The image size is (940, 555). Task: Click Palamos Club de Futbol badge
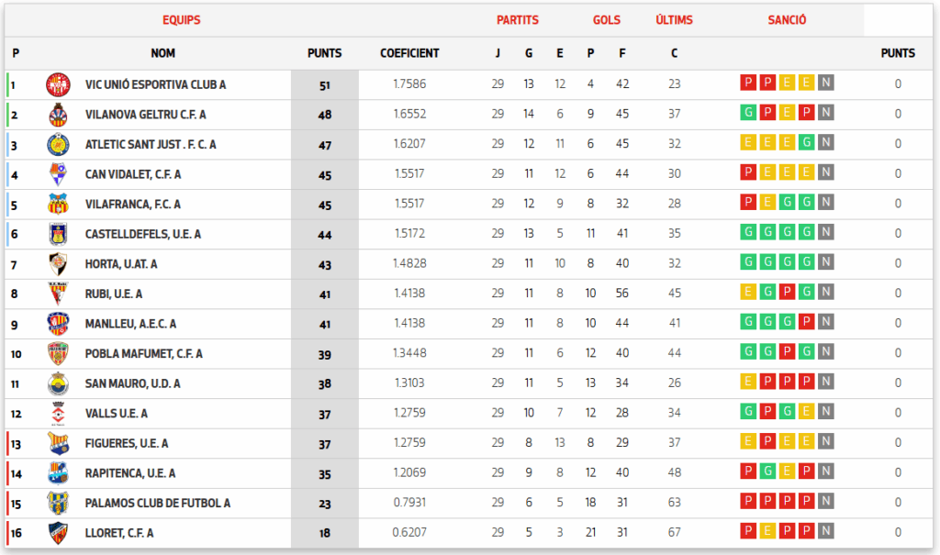pyautogui.click(x=58, y=503)
